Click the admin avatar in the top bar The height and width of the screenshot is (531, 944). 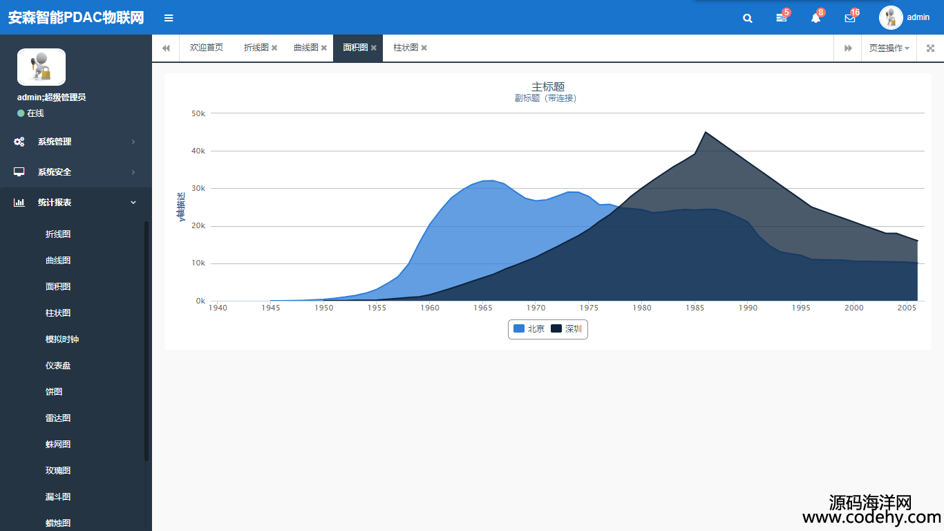pyautogui.click(x=891, y=17)
